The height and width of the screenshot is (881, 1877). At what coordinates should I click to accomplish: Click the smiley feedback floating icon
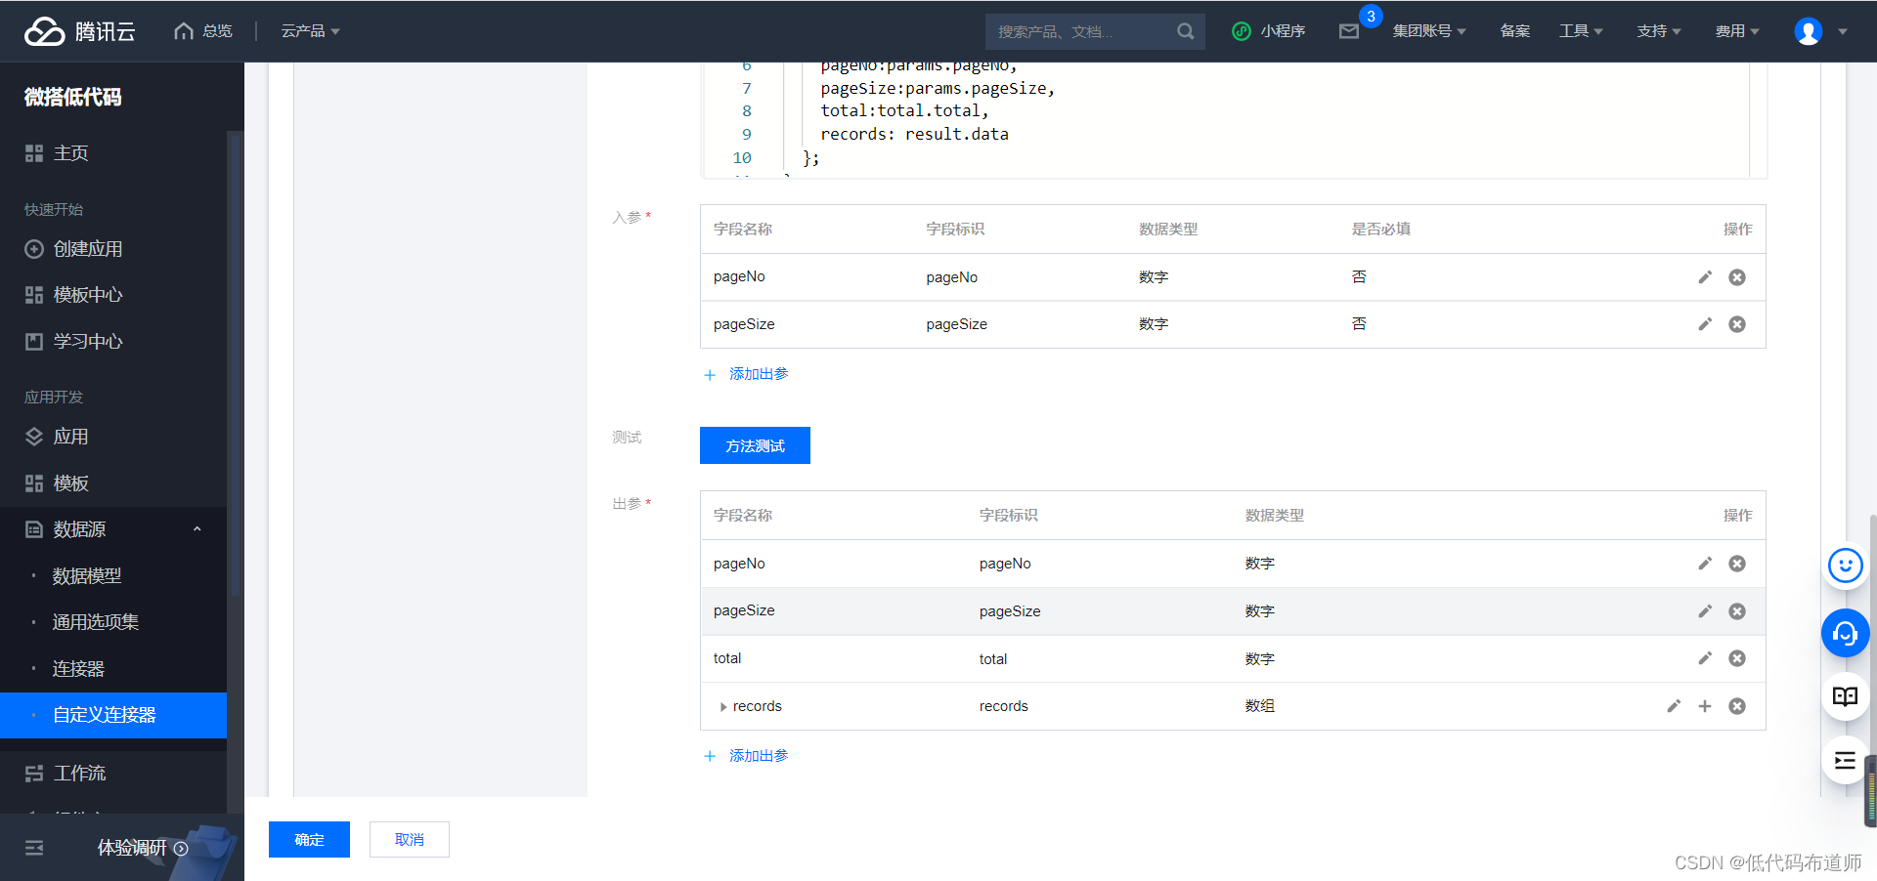pos(1846,566)
